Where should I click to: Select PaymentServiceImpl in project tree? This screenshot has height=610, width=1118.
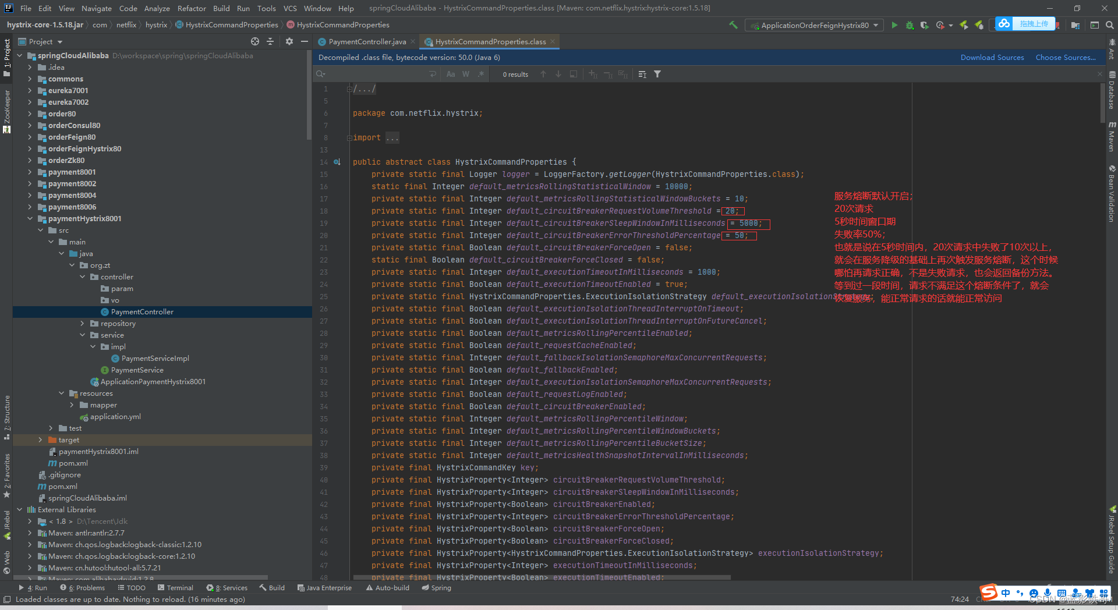pyautogui.click(x=155, y=358)
